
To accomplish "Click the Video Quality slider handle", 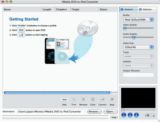I will coord(125,29).
